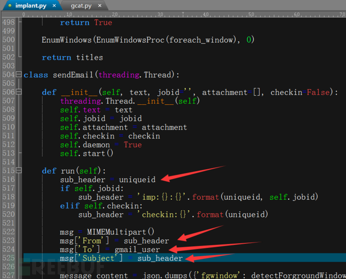Click on 'EnumWindowsProc' in line 500

tap(130, 40)
